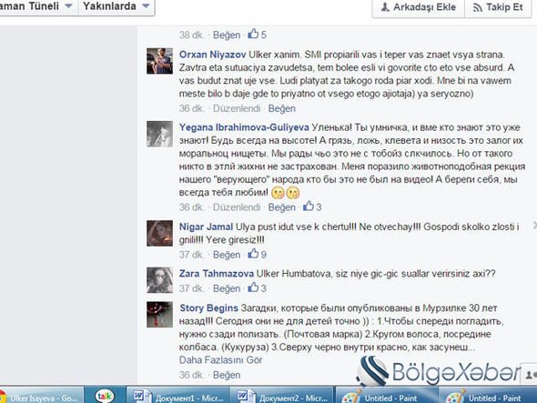Switch to Документ1 Word taskbar window
This screenshot has width=537, height=403.
178,396
